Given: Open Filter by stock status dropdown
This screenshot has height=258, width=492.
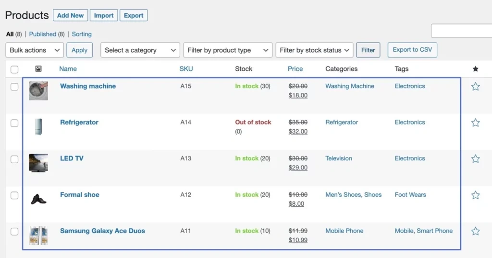Looking at the screenshot, I should pos(314,50).
